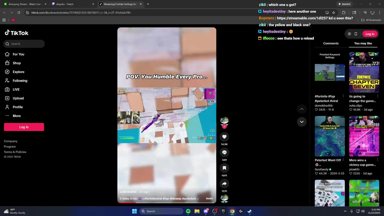Open options for piowkfn video
Image resolution: width=384 pixels, height=216 pixels.
377,160
